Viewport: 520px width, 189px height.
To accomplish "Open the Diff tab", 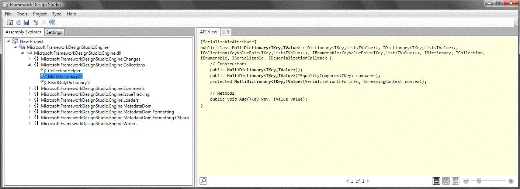I will (x=226, y=32).
